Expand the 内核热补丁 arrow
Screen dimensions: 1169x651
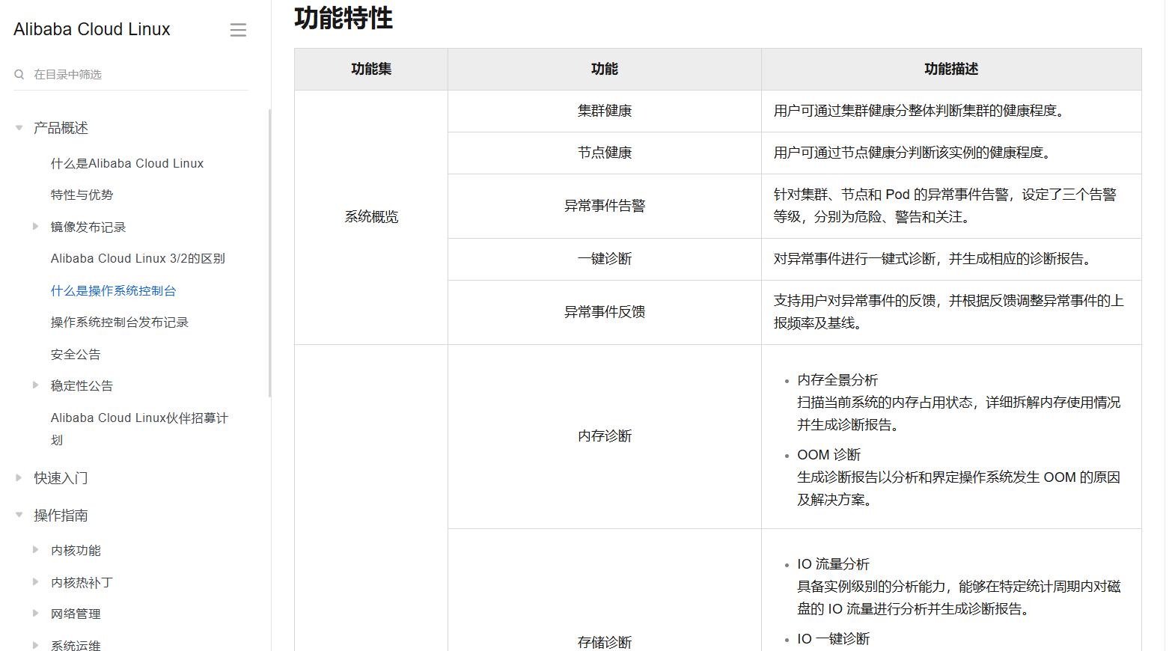pos(35,582)
